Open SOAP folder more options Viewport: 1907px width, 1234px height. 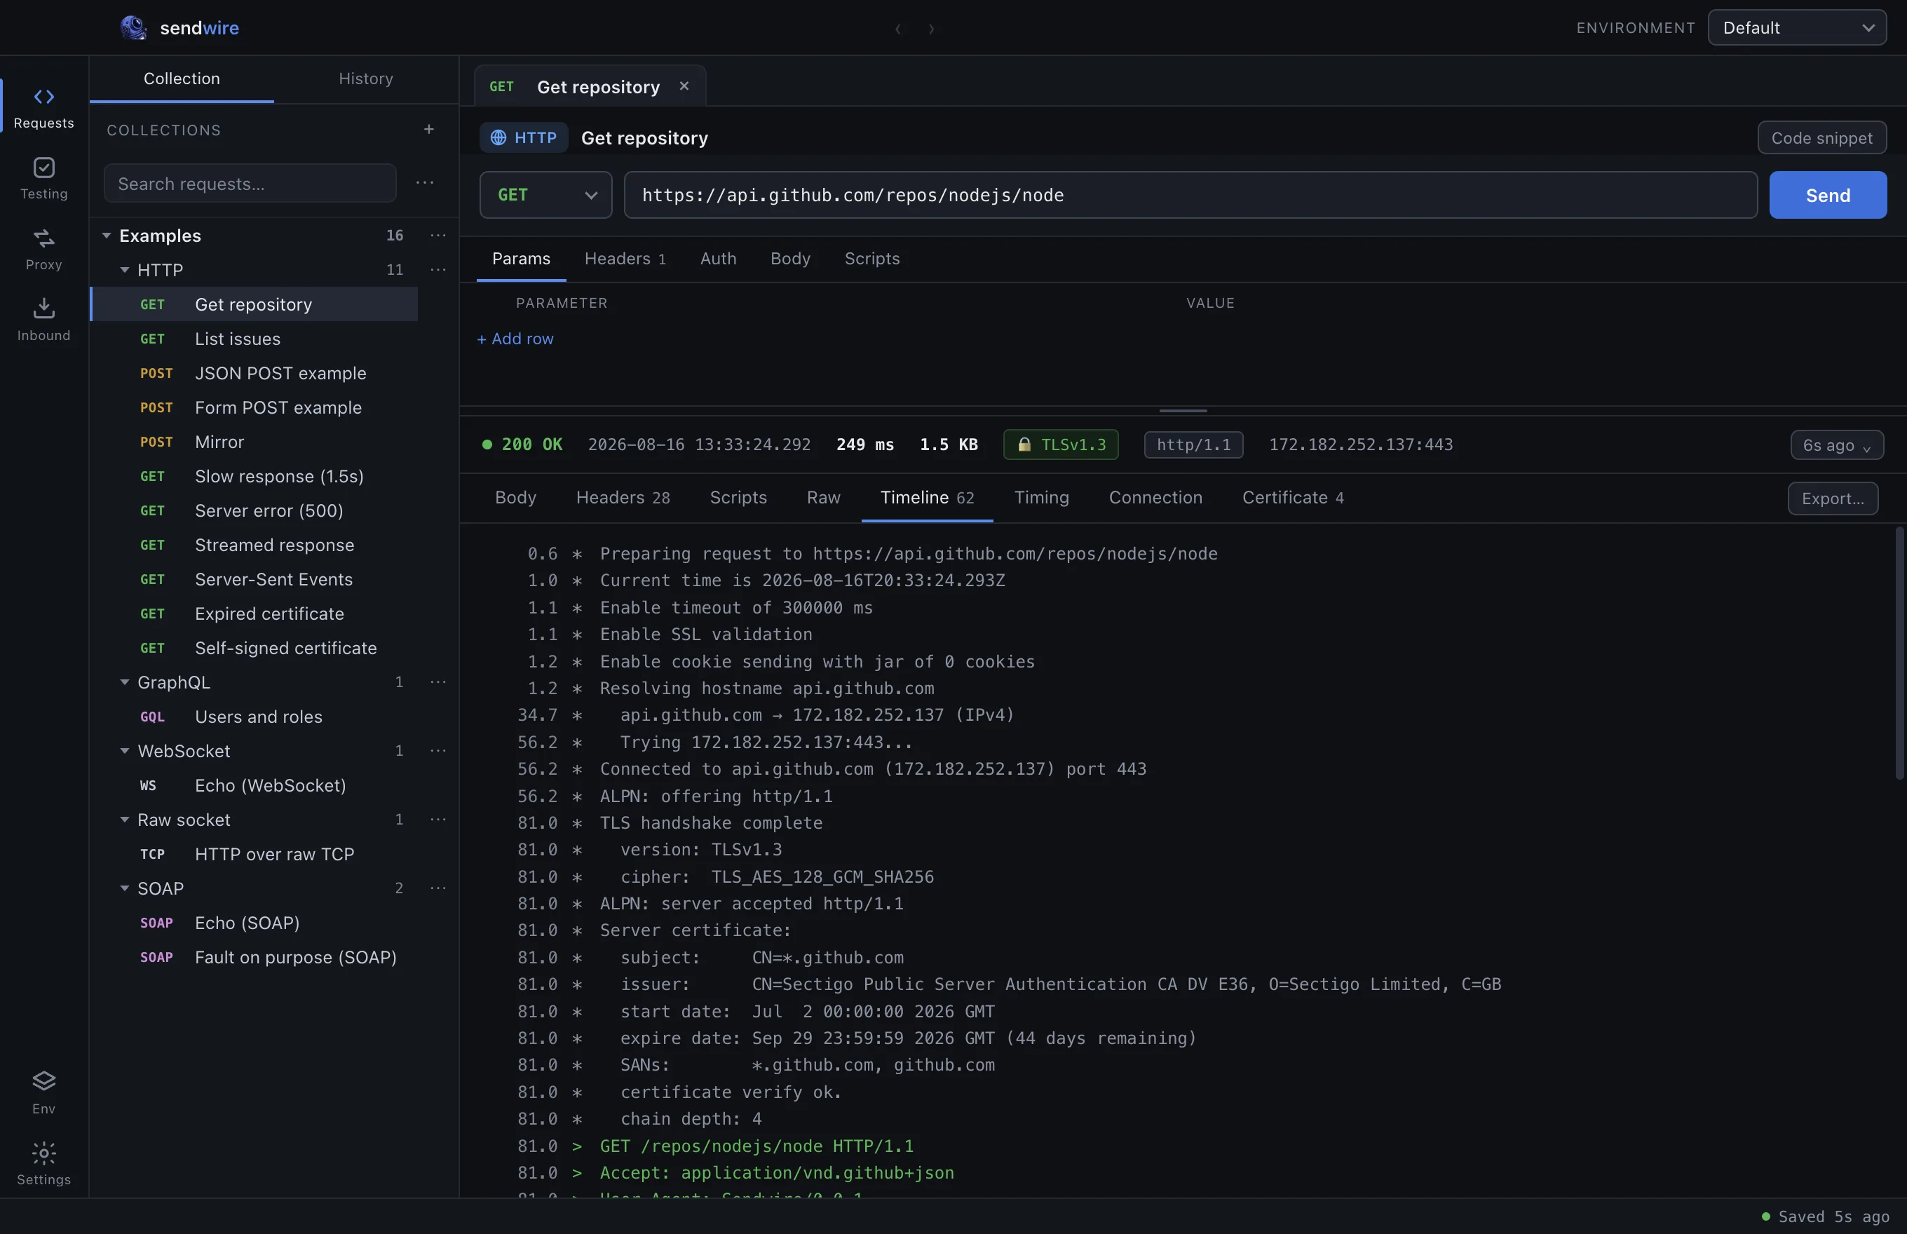point(438,888)
